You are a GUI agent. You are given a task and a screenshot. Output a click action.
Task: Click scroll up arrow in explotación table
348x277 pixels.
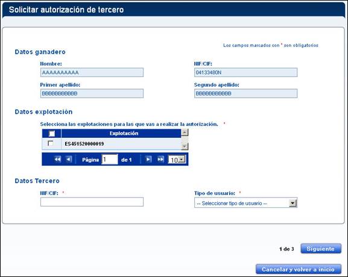coord(185,132)
